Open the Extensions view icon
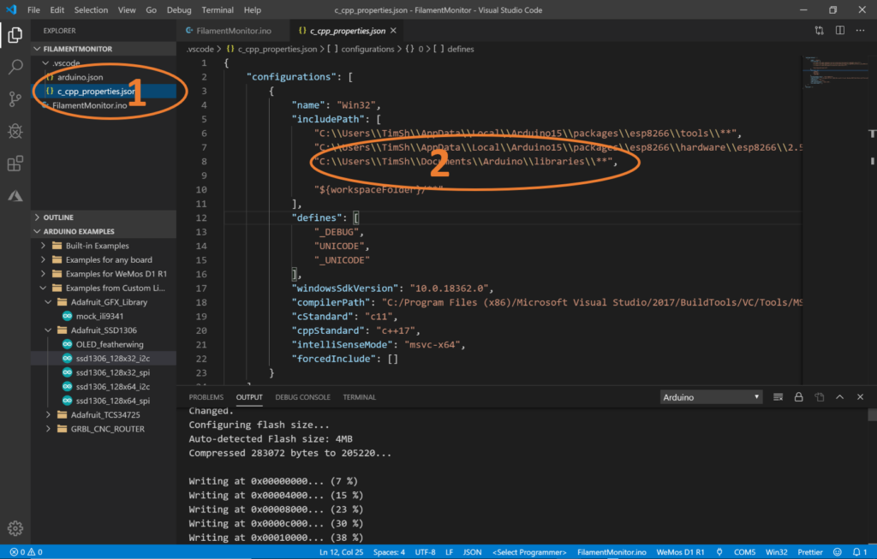The height and width of the screenshot is (559, 877). pos(15,164)
